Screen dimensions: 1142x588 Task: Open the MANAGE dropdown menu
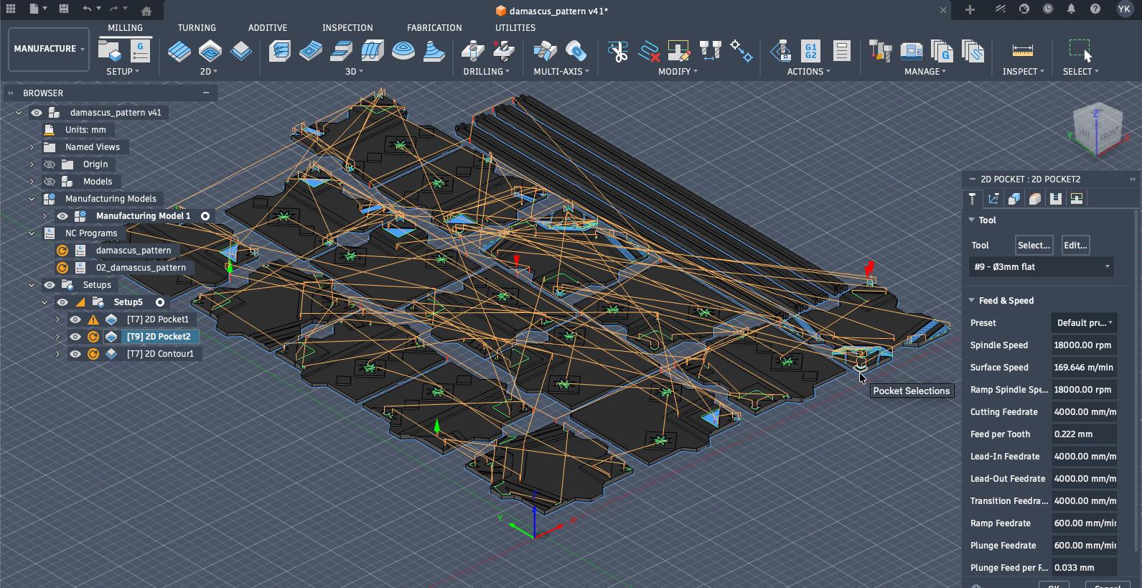tap(925, 72)
